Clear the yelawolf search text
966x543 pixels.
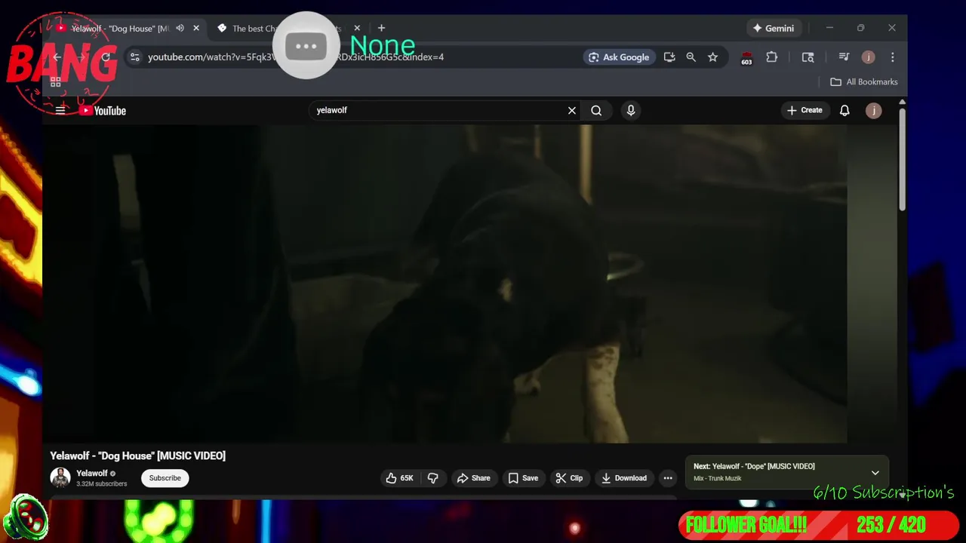point(572,111)
